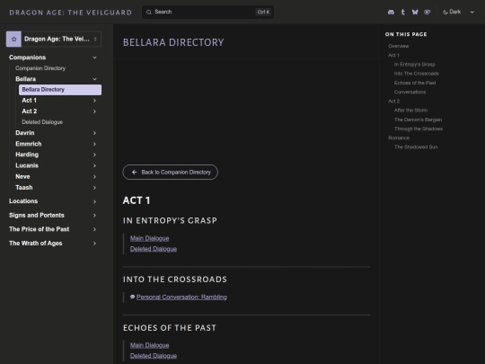Open the Dark theme selector
This screenshot has height=364, width=485.
coord(458,12)
